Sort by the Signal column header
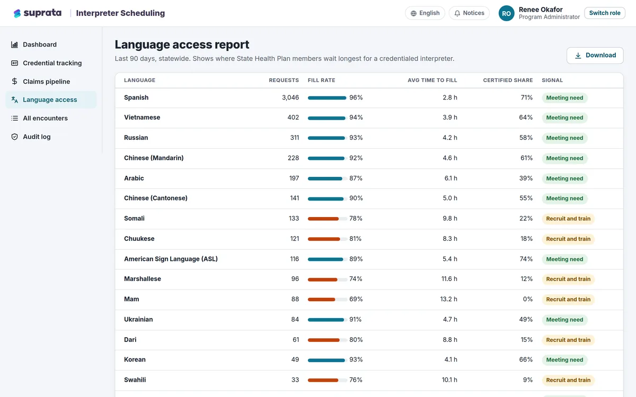 (x=552, y=80)
